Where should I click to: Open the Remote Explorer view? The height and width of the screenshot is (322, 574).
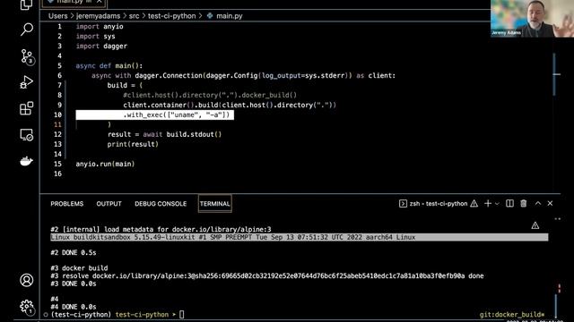26,135
